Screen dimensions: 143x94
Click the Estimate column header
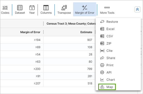[86, 32]
